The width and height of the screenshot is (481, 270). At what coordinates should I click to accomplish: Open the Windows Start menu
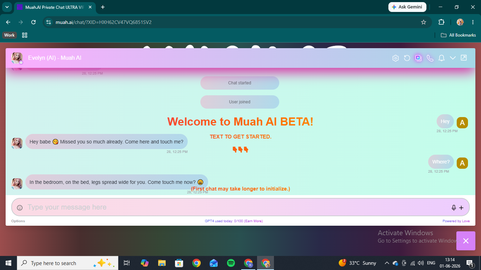point(8,263)
